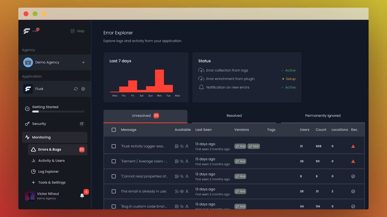Viewport: 387px width, 217px height.
Task: Click the Security shield icon in sidebar
Action: [x=28, y=124]
